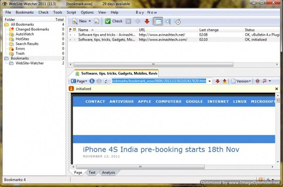This screenshot has width=283, height=187.
Task: Open the Options menu
Action: coord(87,12)
